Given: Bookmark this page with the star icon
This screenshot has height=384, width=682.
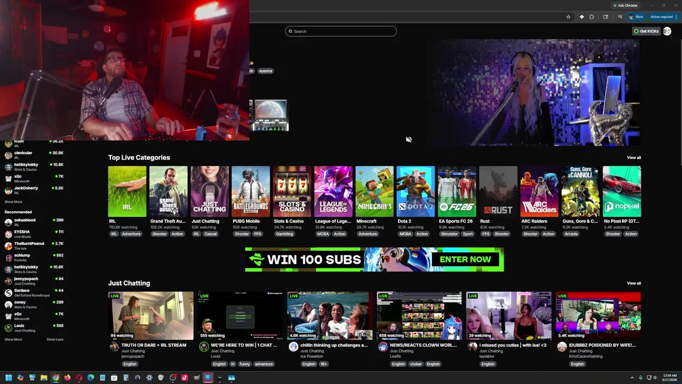Looking at the screenshot, I should click(x=569, y=17).
